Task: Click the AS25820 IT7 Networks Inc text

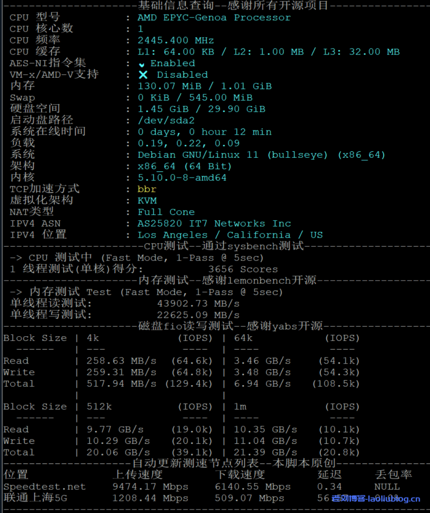Action: point(214,223)
